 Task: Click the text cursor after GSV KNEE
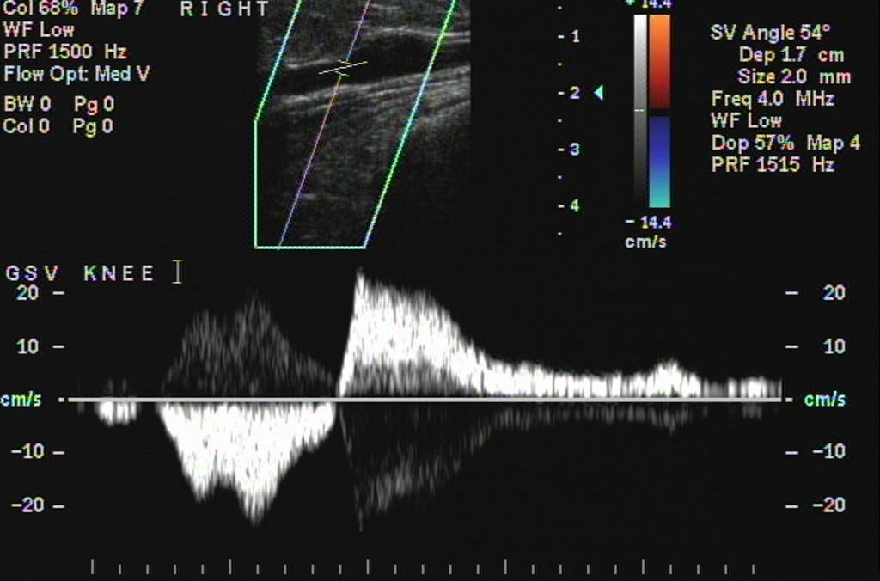(x=177, y=272)
